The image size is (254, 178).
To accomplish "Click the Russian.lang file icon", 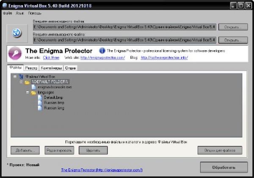I will click(x=40, y=108).
